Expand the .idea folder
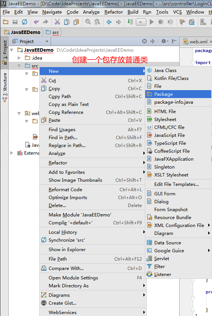Screen dimensions: 212x316 (x=19, y=58)
